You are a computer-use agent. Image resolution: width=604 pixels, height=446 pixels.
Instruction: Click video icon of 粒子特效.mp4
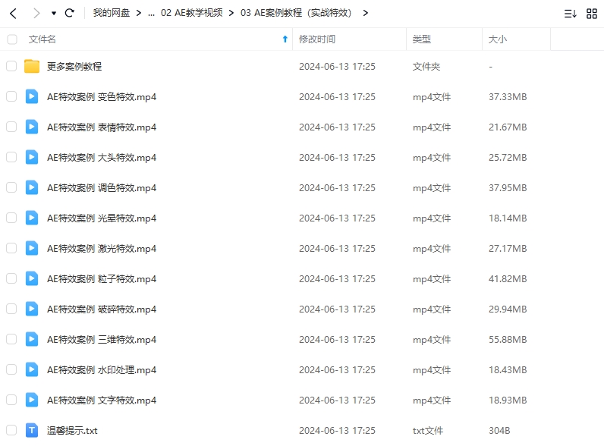[32, 278]
